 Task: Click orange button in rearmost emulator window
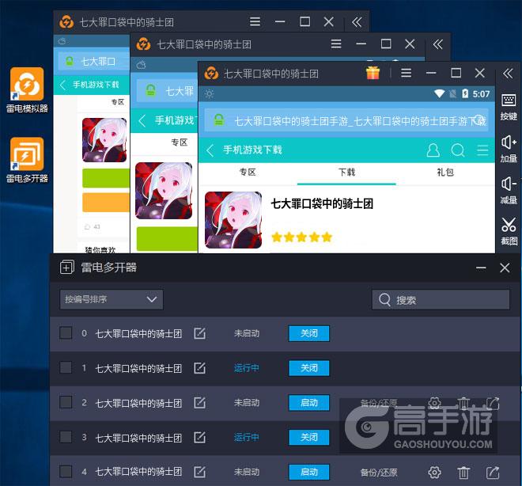pyautogui.click(x=106, y=202)
